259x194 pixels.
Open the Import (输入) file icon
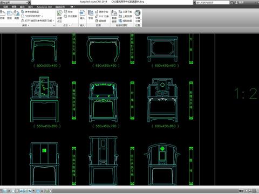point(83,15)
